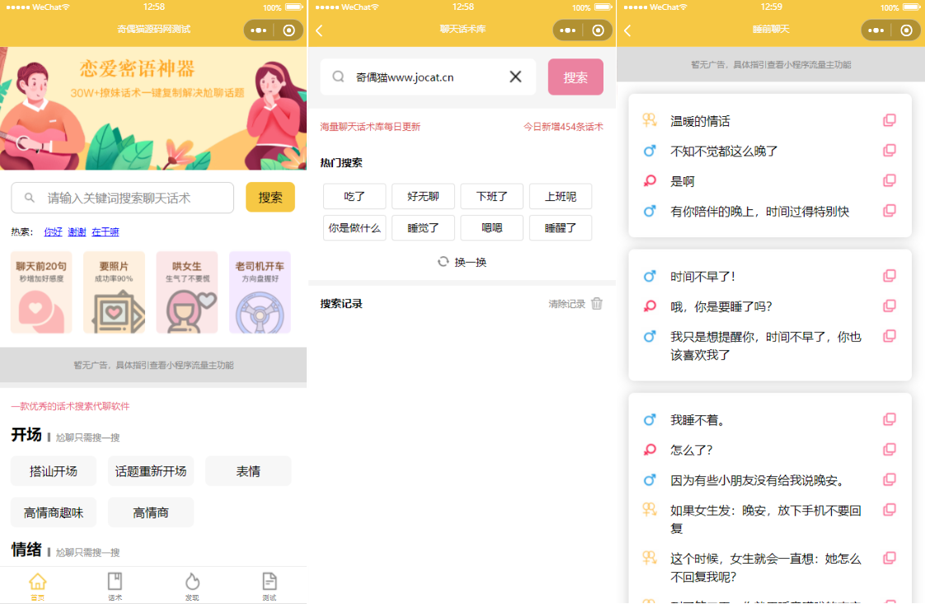Select the 搭讪开场 category chip
Image resolution: width=925 pixels, height=604 pixels.
(x=54, y=471)
